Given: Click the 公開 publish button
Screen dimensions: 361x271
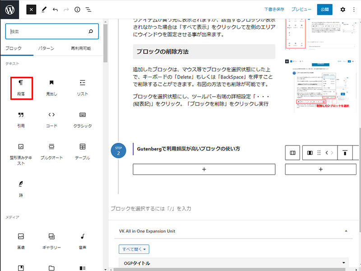Looking at the screenshot, I should click(325, 9).
